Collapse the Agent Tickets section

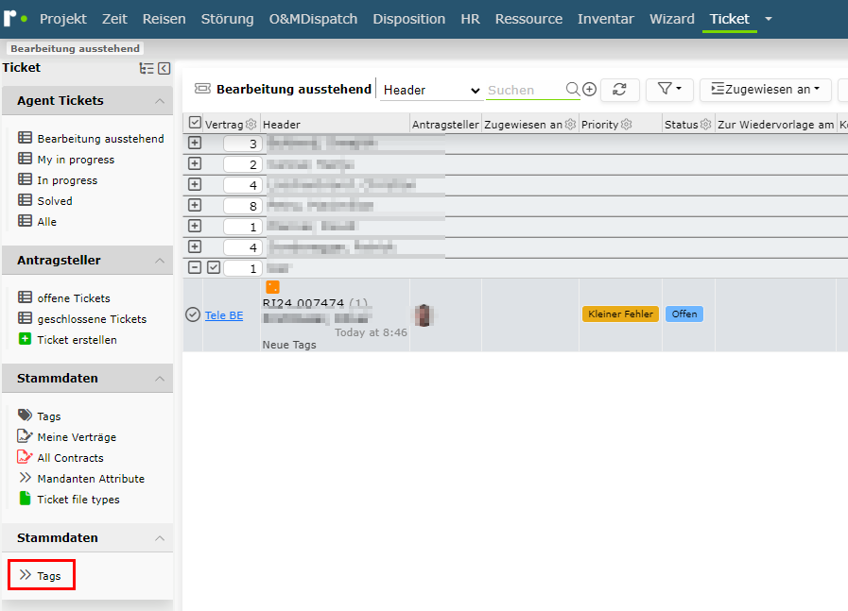coord(160,101)
